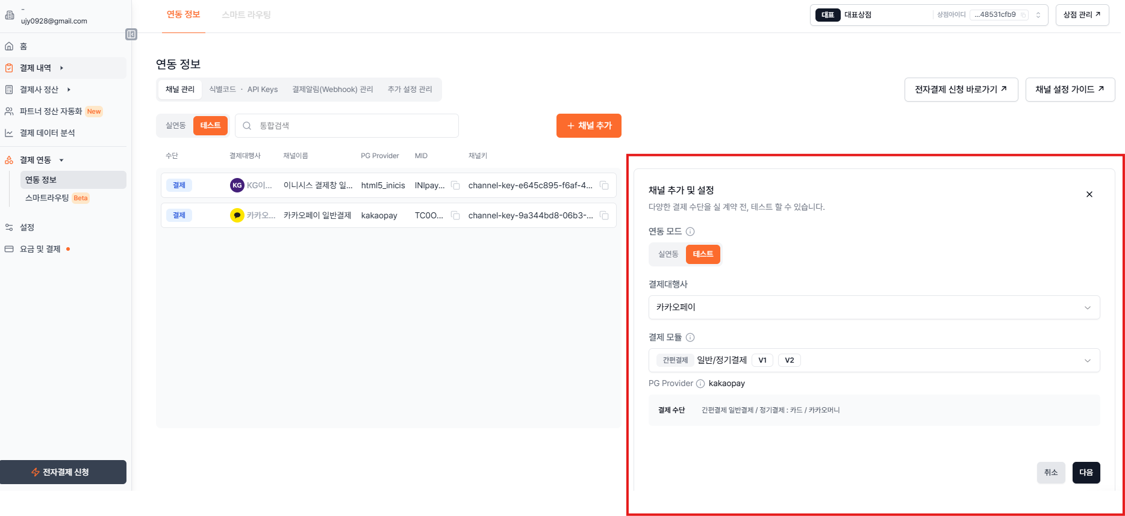Switch to the 스마트 라우팅 top tab

(246, 15)
